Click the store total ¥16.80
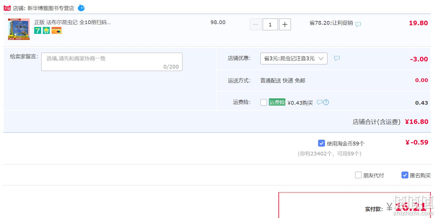 [417, 122]
